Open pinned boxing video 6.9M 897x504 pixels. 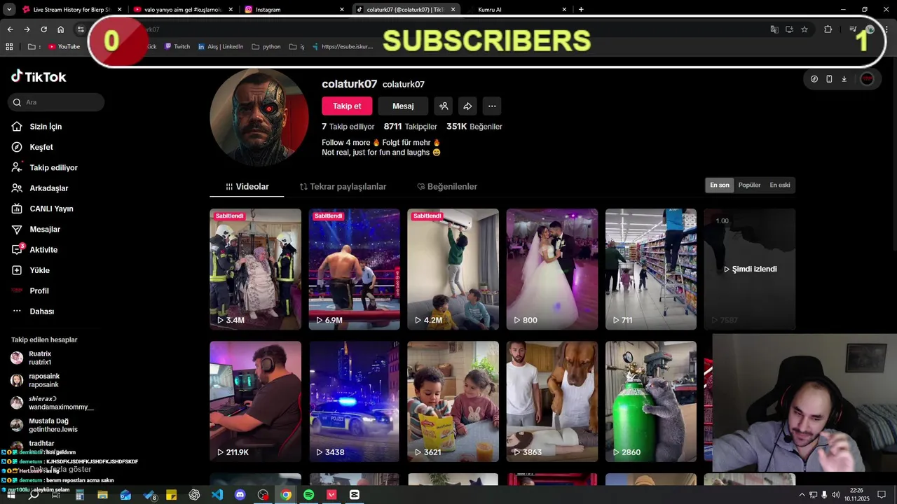[354, 269]
